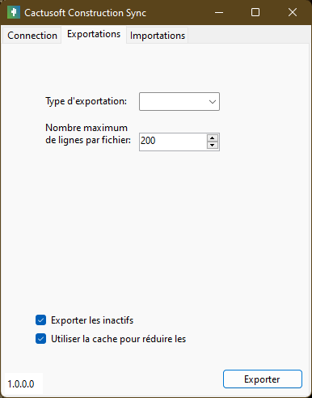Minimize the Construction Sync window
312x398 pixels.
point(219,12)
